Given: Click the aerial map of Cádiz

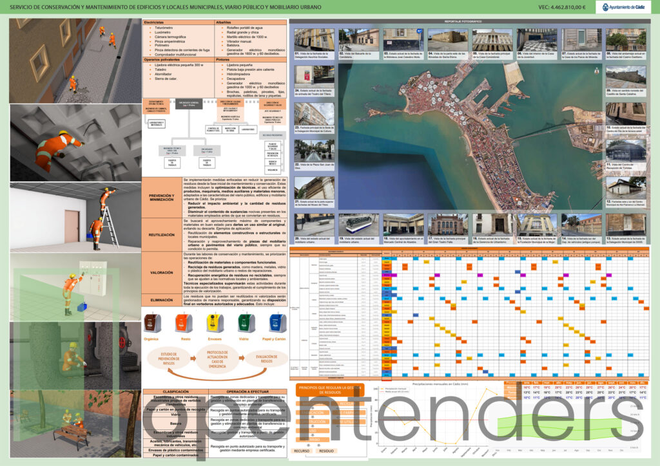Looking at the screenshot, I should 470,136.
